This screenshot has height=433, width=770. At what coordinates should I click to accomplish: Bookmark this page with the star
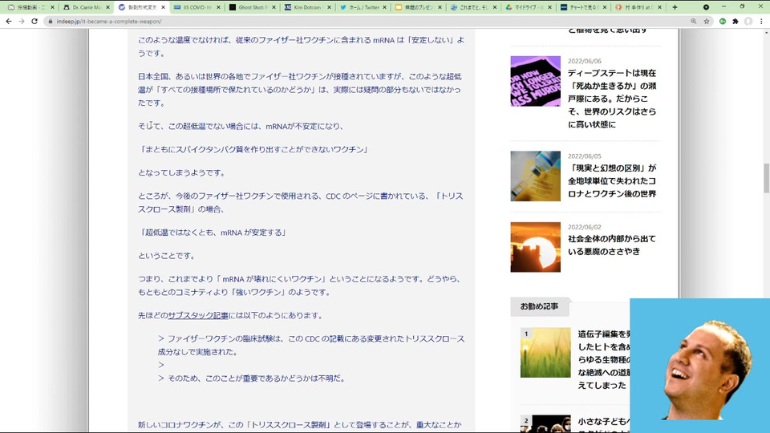[707, 22]
